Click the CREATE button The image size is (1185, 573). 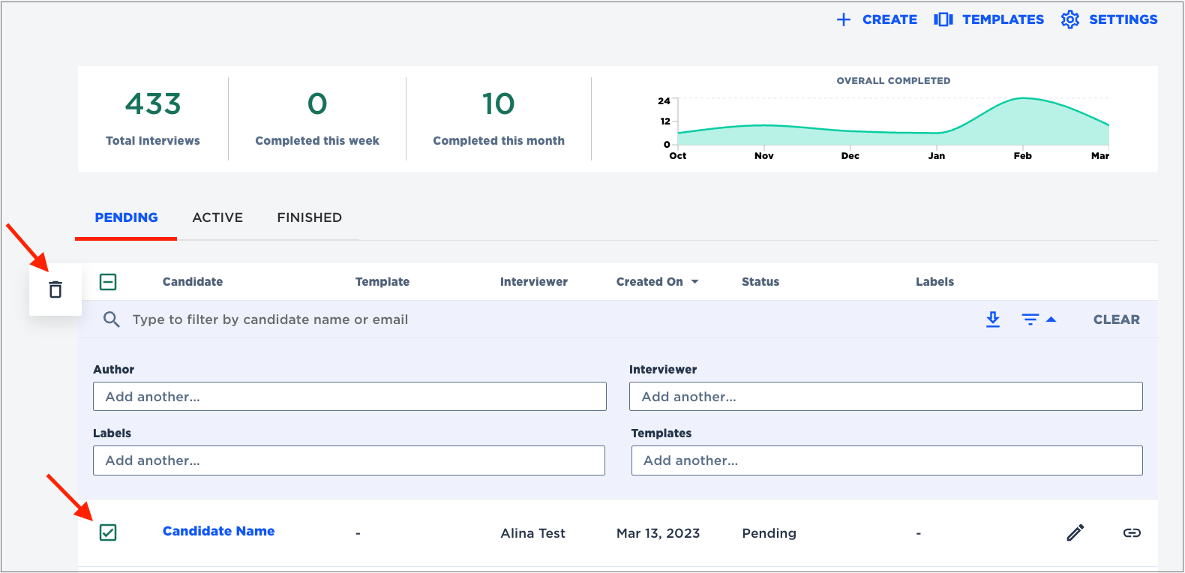coord(877,19)
